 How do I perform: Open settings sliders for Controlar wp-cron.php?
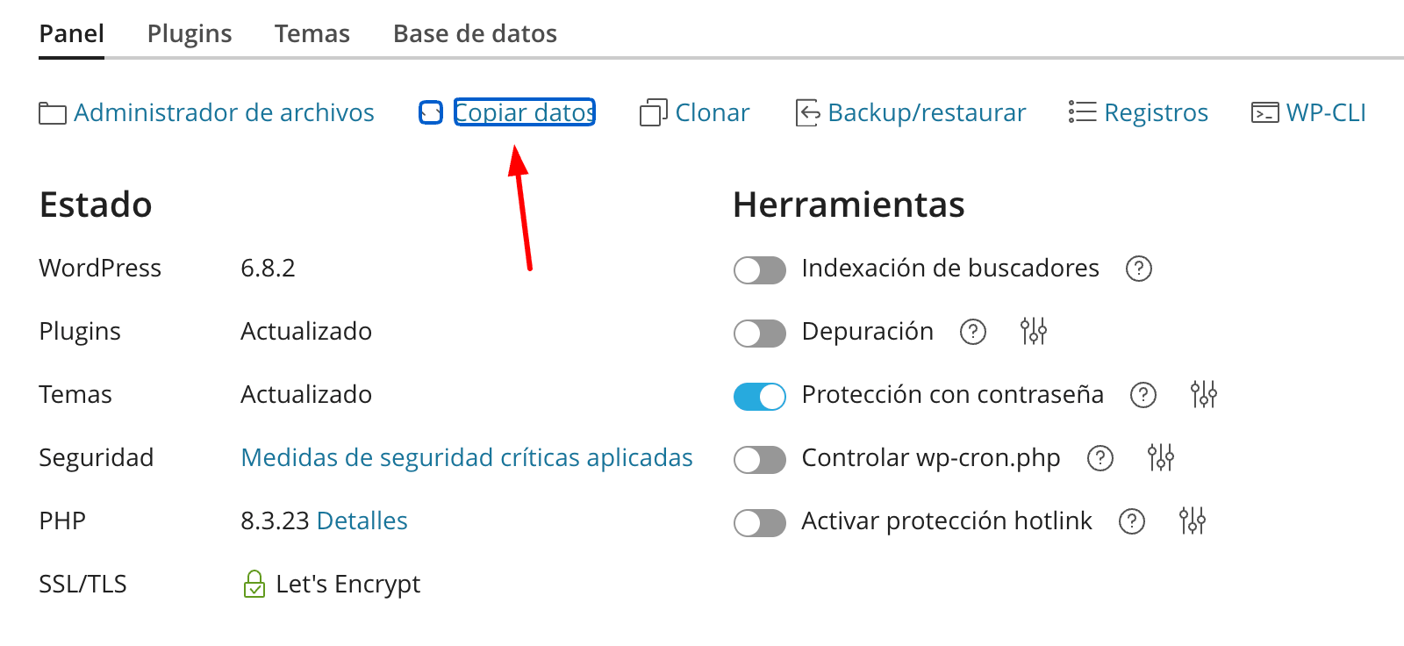pos(1161,457)
